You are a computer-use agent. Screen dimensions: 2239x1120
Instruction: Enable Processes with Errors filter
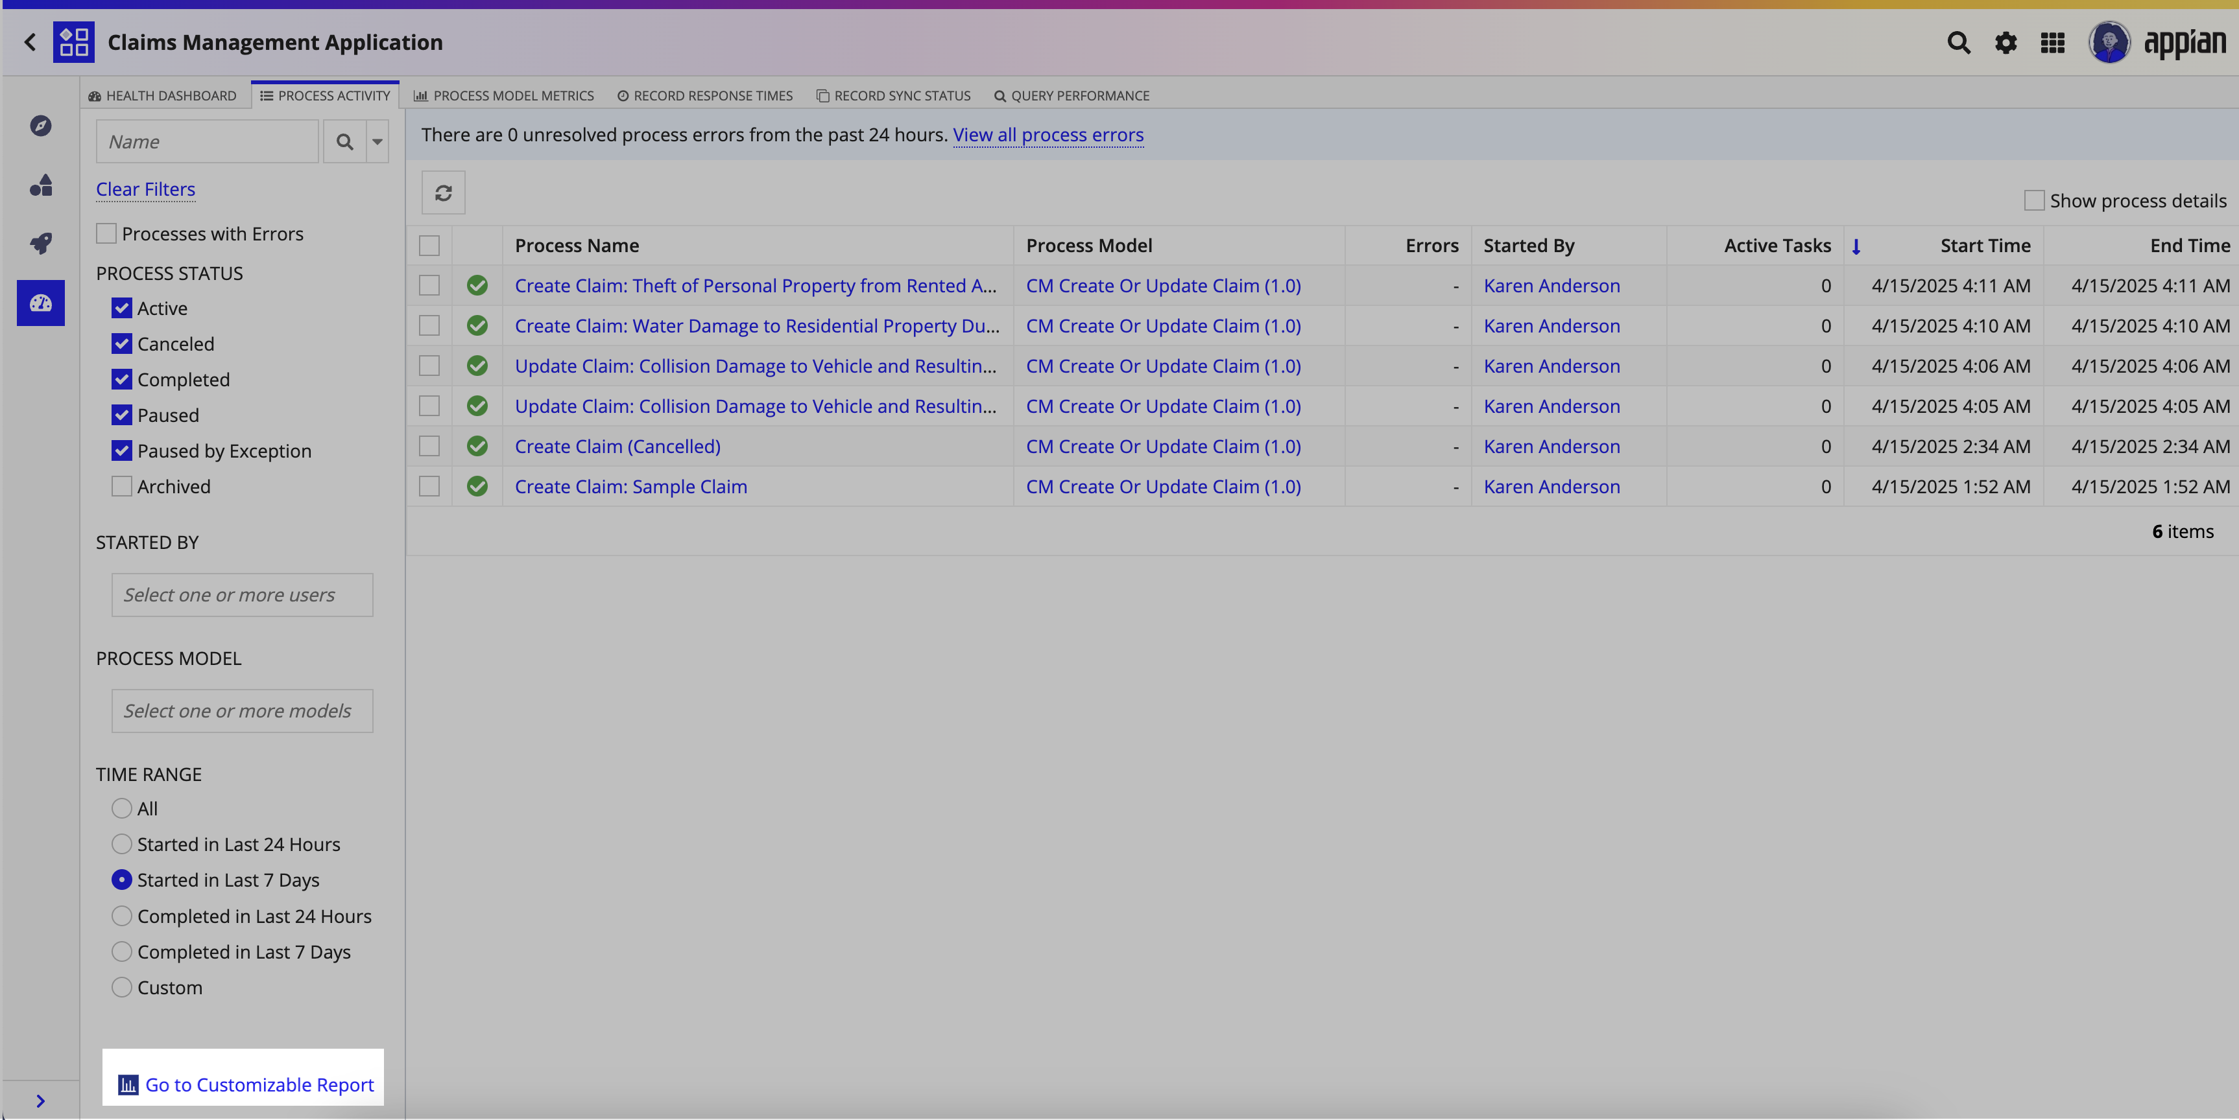click(x=106, y=234)
